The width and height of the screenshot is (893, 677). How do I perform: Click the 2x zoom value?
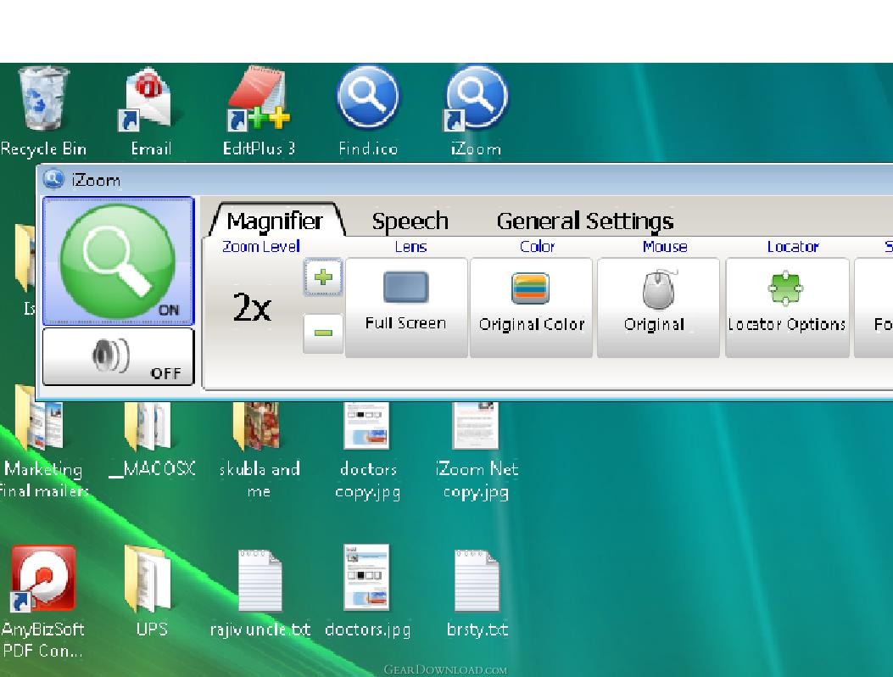pos(252,308)
